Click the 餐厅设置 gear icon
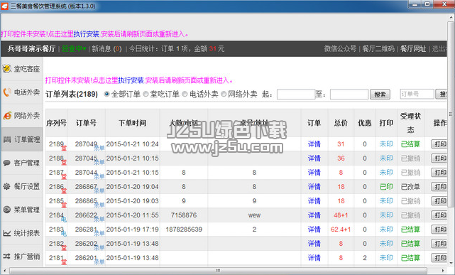The height and width of the screenshot is (275, 455). (7, 186)
